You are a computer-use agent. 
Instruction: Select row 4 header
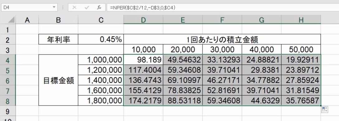tap(8, 60)
